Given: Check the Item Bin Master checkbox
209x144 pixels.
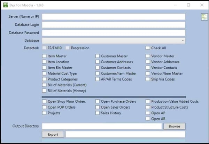Looking at the screenshot, I should pyautogui.click(x=44, y=68).
